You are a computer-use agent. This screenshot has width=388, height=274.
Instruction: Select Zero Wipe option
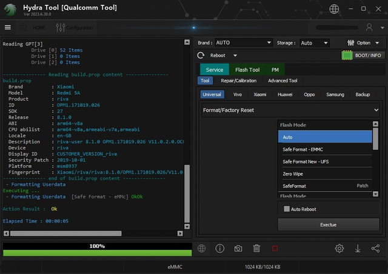coord(325,174)
